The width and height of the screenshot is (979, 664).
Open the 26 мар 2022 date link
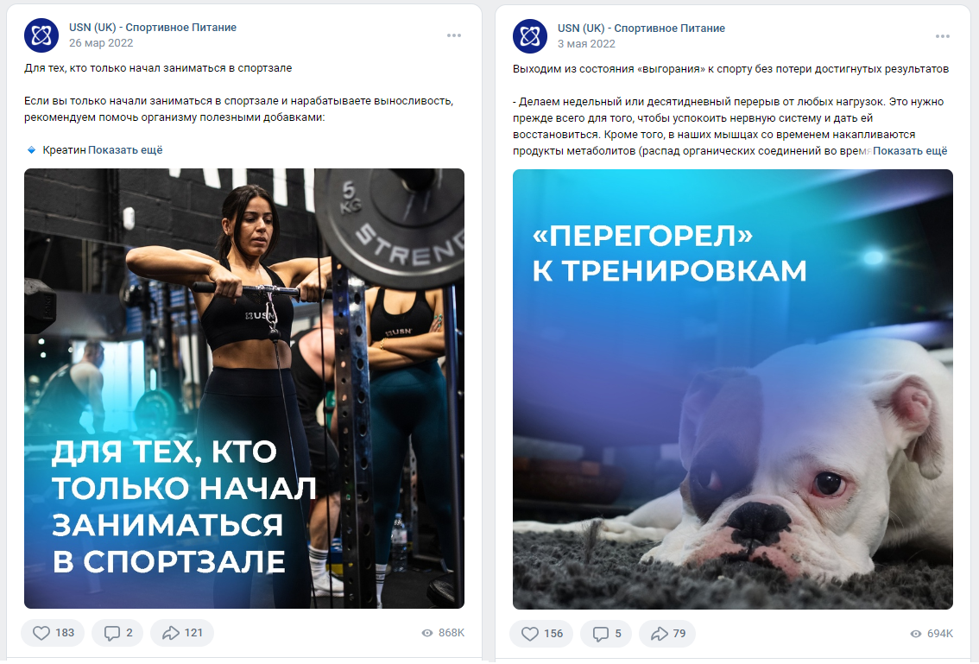pyautogui.click(x=101, y=43)
